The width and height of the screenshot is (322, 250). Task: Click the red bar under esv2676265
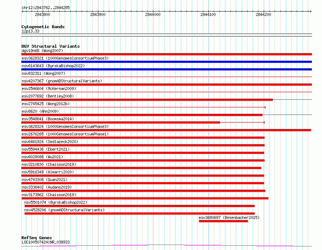tap(143, 138)
